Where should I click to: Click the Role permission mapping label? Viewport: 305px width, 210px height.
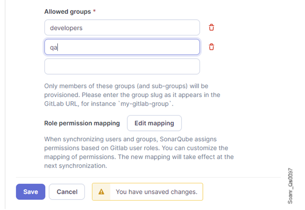[x=82, y=123]
